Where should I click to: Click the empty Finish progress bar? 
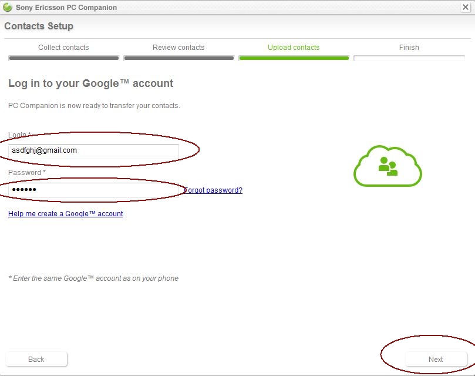pos(409,58)
